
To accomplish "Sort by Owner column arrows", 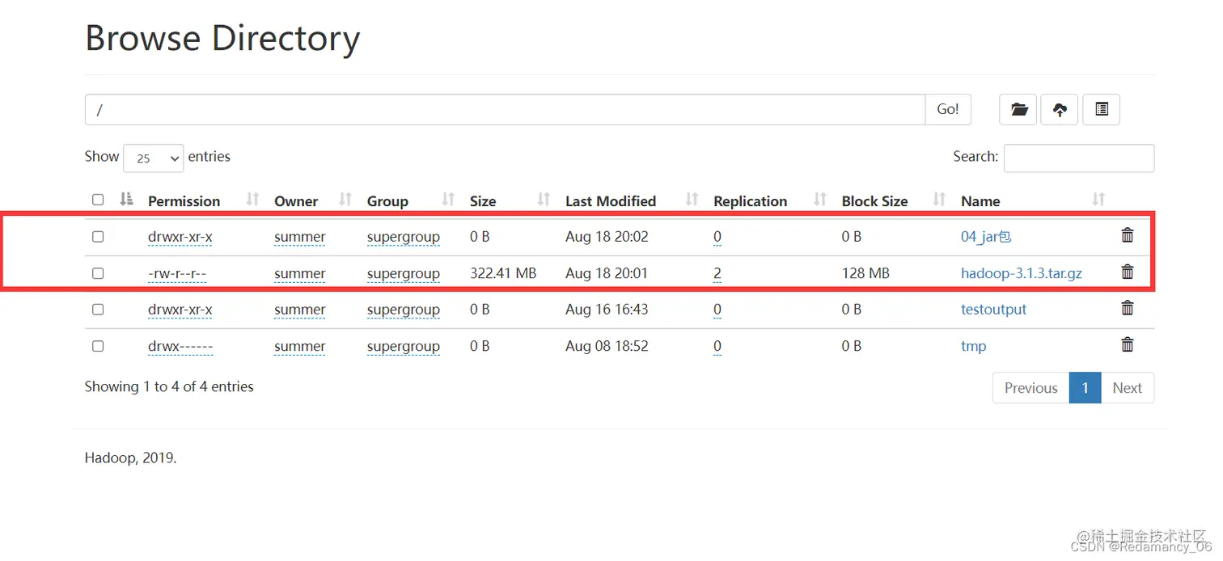I will [345, 199].
